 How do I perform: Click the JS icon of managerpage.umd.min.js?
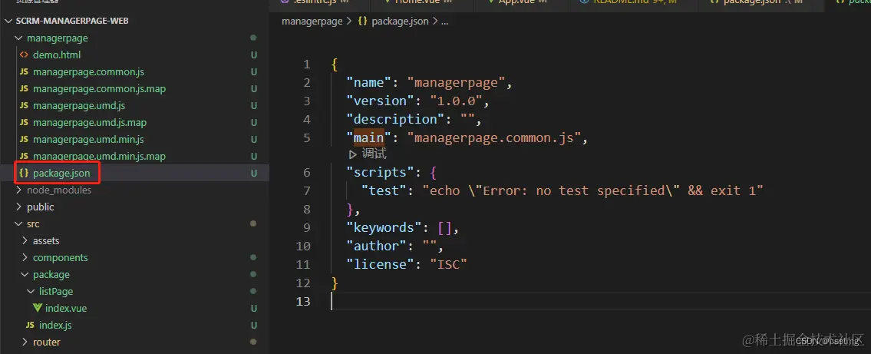[x=23, y=140]
